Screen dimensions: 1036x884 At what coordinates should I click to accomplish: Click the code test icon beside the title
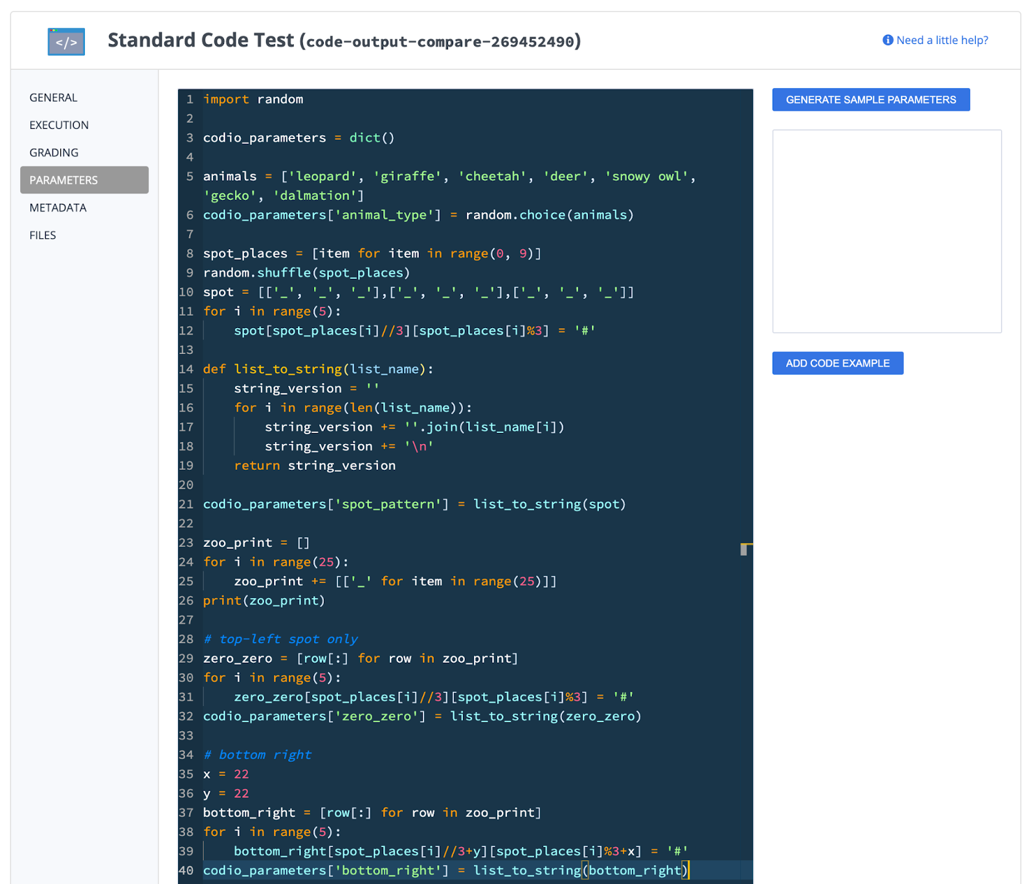[66, 42]
